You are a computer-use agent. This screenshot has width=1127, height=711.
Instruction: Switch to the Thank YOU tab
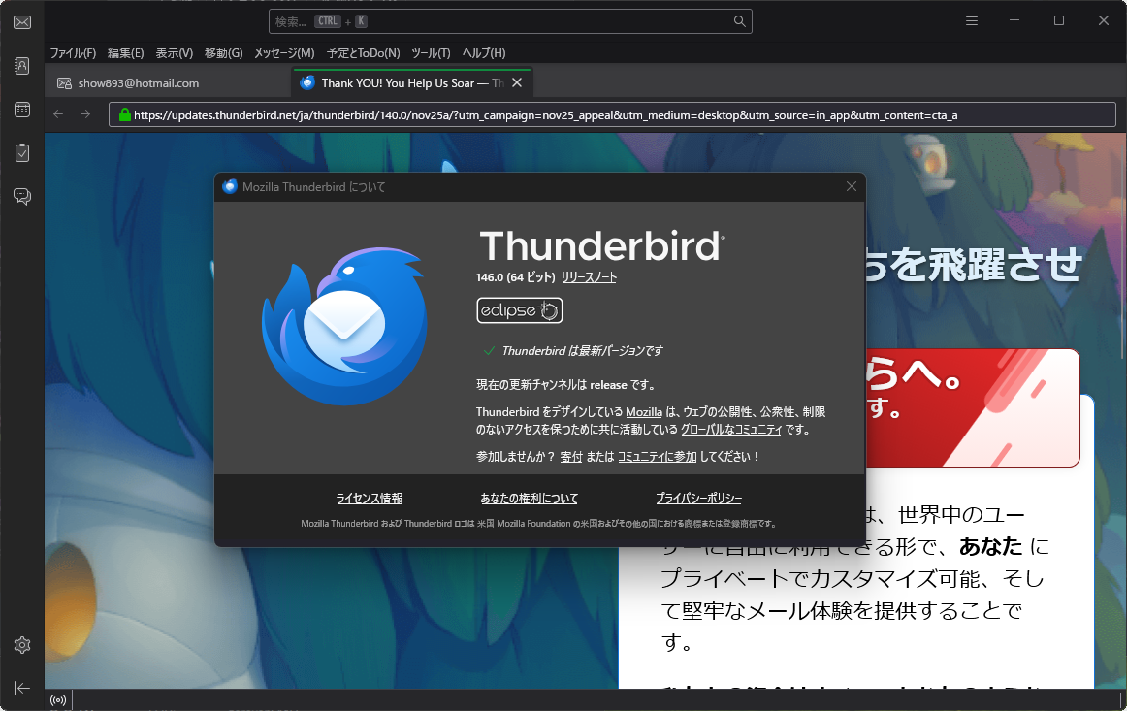(x=407, y=82)
